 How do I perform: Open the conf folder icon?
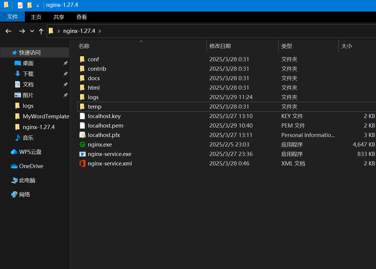coord(82,59)
